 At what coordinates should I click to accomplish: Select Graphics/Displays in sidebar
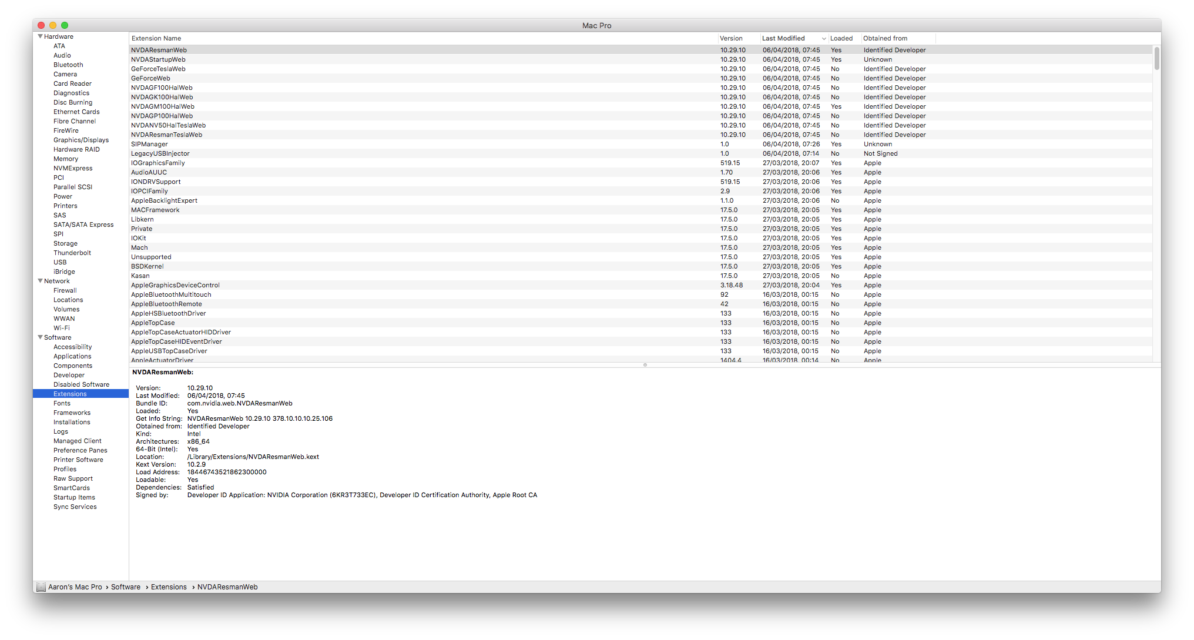click(x=81, y=140)
